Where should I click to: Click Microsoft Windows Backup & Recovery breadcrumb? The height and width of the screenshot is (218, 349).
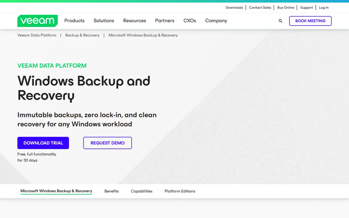click(x=143, y=35)
